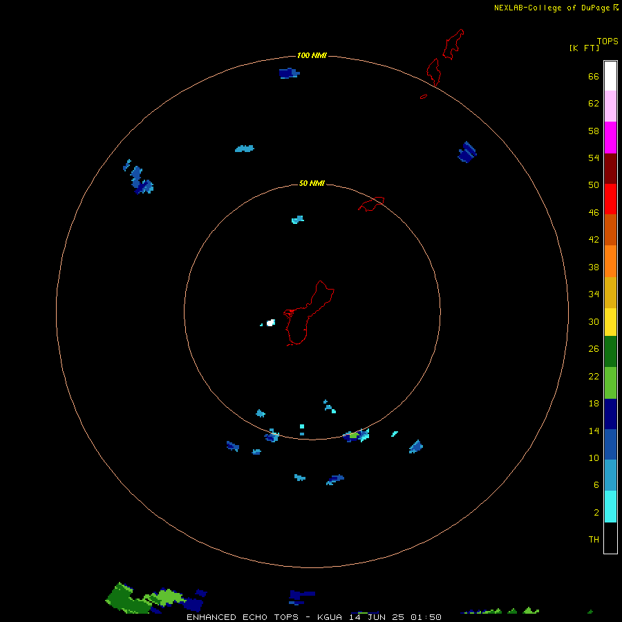Image resolution: width=622 pixels, height=622 pixels.
Task: Click the legend value 18
Action: pyautogui.click(x=594, y=404)
